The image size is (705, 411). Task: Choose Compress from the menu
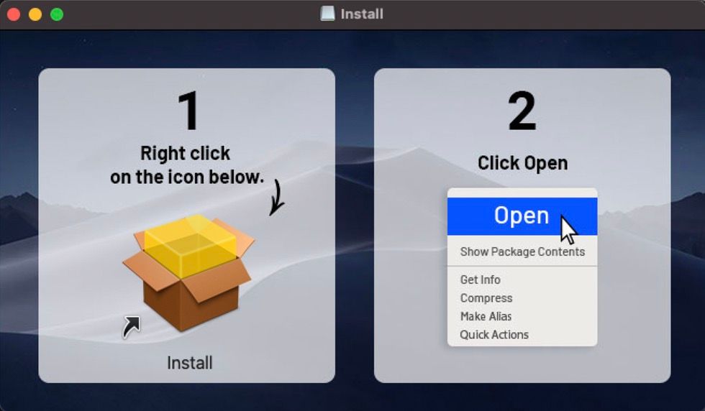click(486, 297)
